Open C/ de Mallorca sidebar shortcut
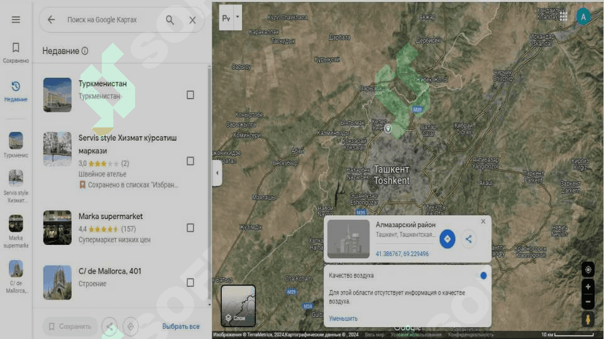The height and width of the screenshot is (339, 604). point(16,277)
